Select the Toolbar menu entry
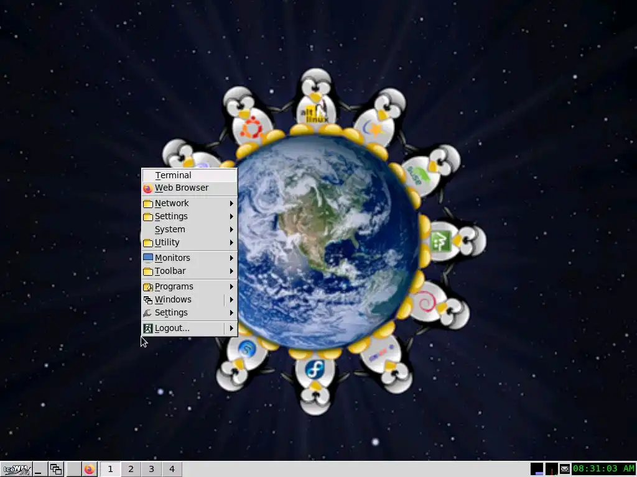The width and height of the screenshot is (637, 477). (x=189, y=271)
